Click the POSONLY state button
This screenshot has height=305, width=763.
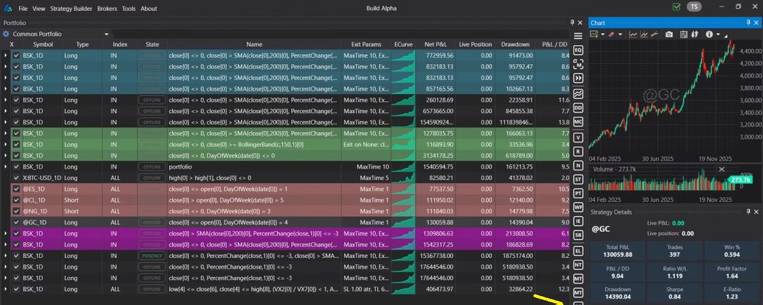tap(152, 255)
